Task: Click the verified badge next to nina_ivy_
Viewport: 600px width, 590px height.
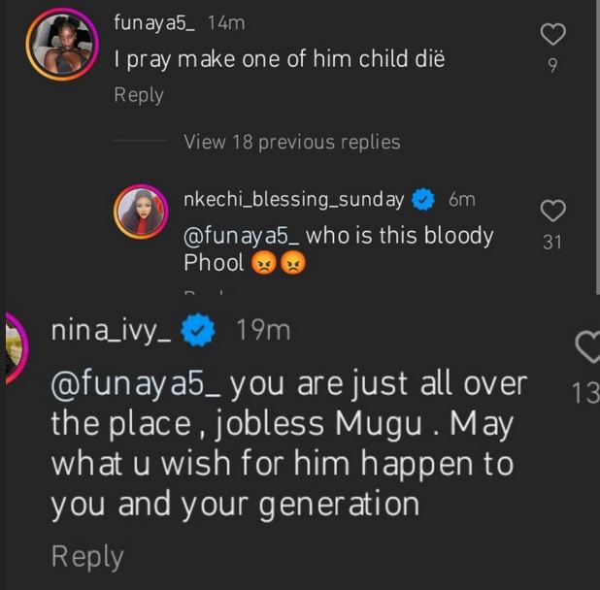Action: 200,331
